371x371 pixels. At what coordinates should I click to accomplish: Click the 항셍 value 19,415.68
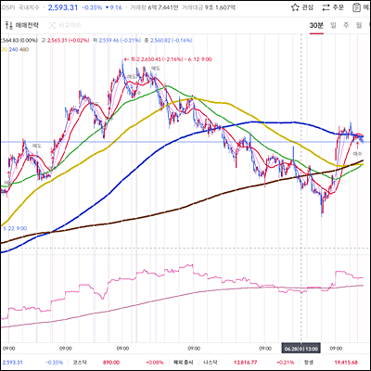pyautogui.click(x=346, y=363)
